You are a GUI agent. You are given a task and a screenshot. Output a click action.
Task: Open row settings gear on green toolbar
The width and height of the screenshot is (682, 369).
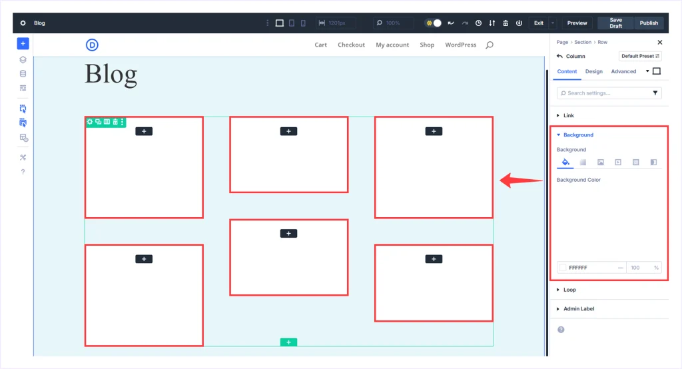[90, 122]
